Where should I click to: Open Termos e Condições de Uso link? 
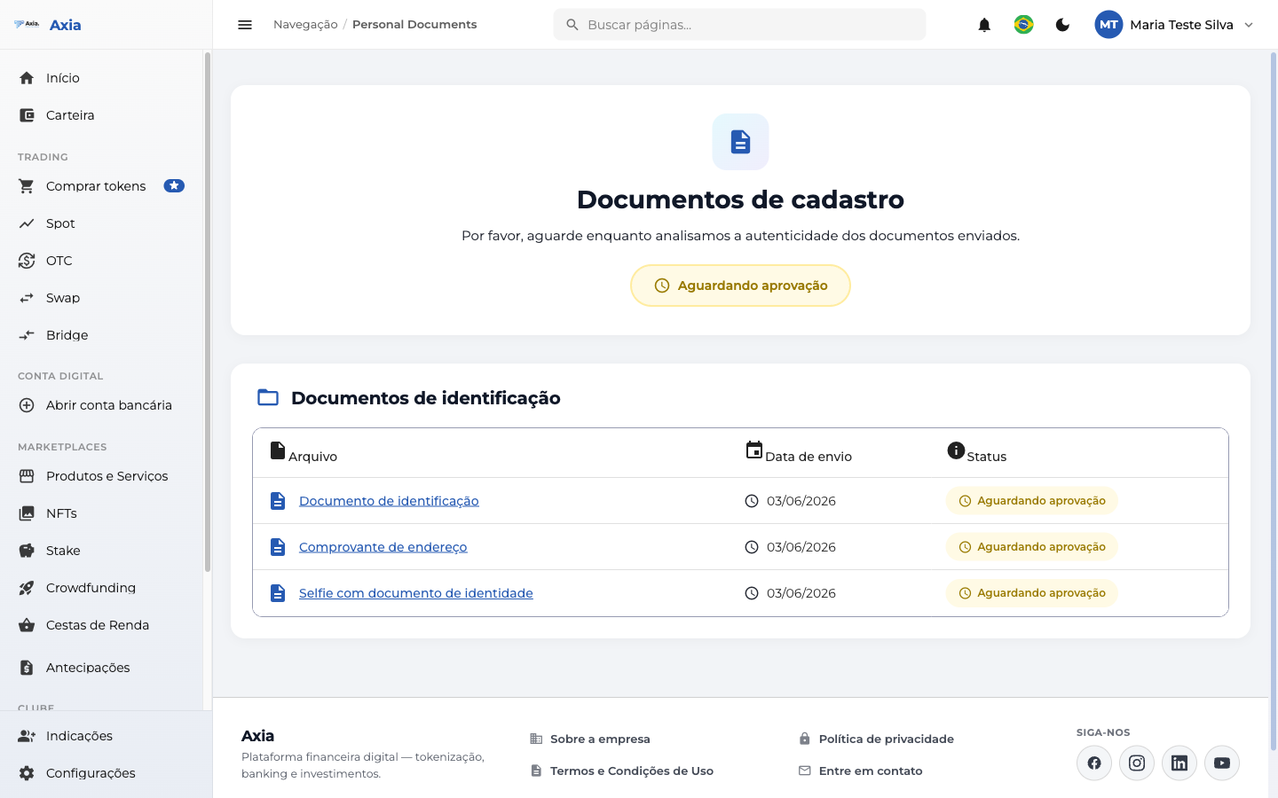(622, 771)
